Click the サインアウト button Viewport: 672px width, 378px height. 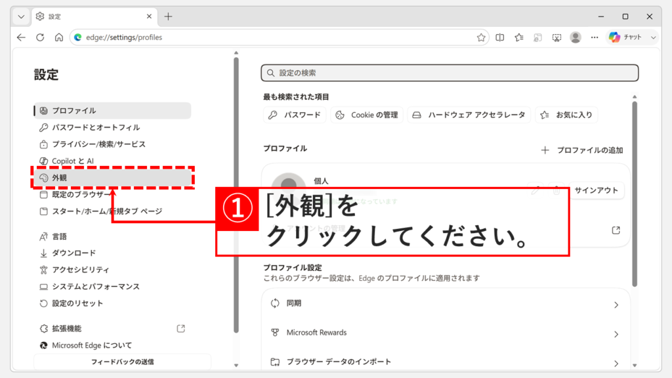596,190
